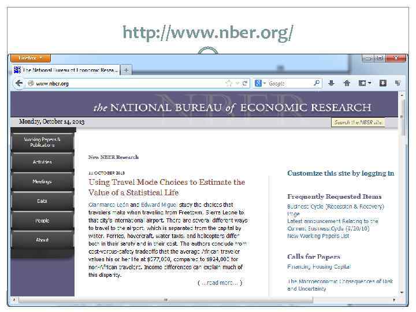416x312 pixels.
Task: Click the horizontal scrollbar thumb
Action: pyautogui.click(x=166, y=300)
